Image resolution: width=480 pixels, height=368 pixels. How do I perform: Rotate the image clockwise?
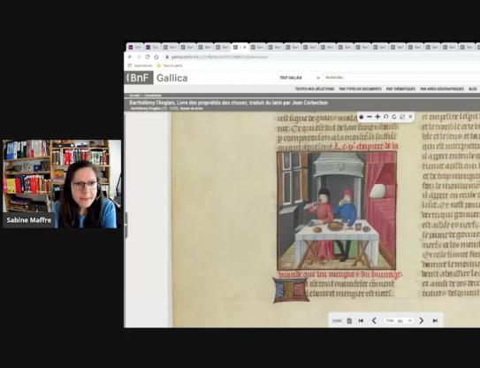394,117
